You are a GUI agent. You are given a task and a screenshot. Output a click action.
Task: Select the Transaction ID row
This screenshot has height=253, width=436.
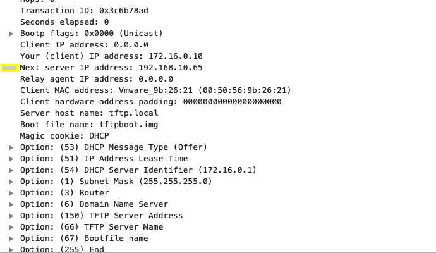(x=84, y=11)
